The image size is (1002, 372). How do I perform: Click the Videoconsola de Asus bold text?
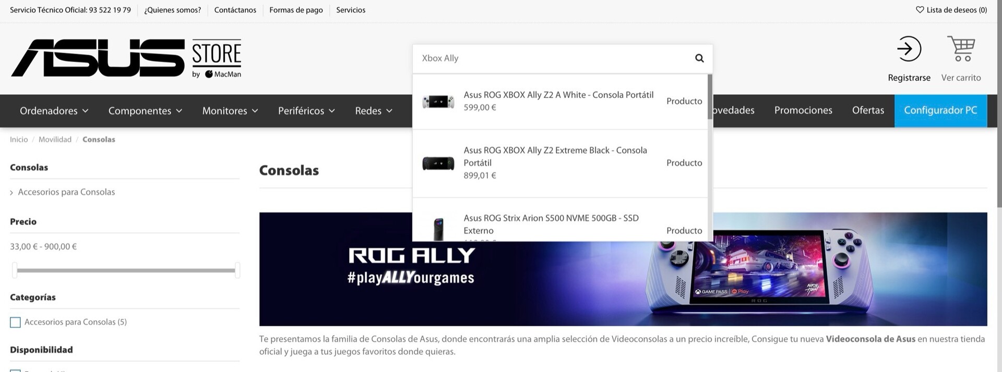point(870,339)
